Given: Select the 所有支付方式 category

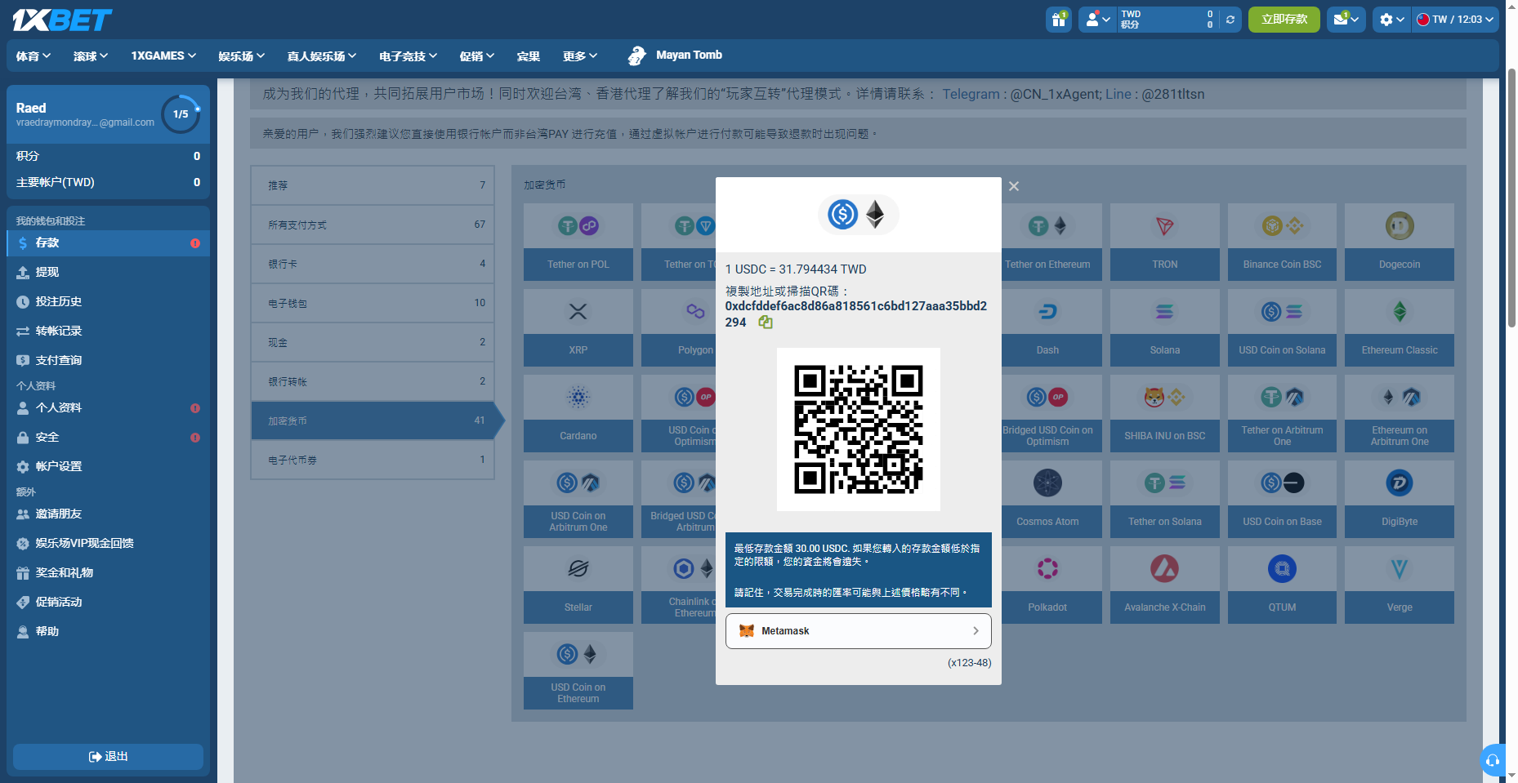Looking at the screenshot, I should coord(373,225).
